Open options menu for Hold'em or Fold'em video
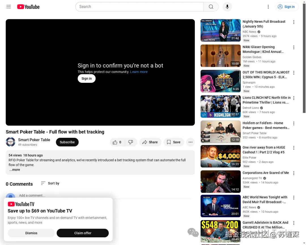This screenshot has height=245, width=306. [x=294, y=123]
